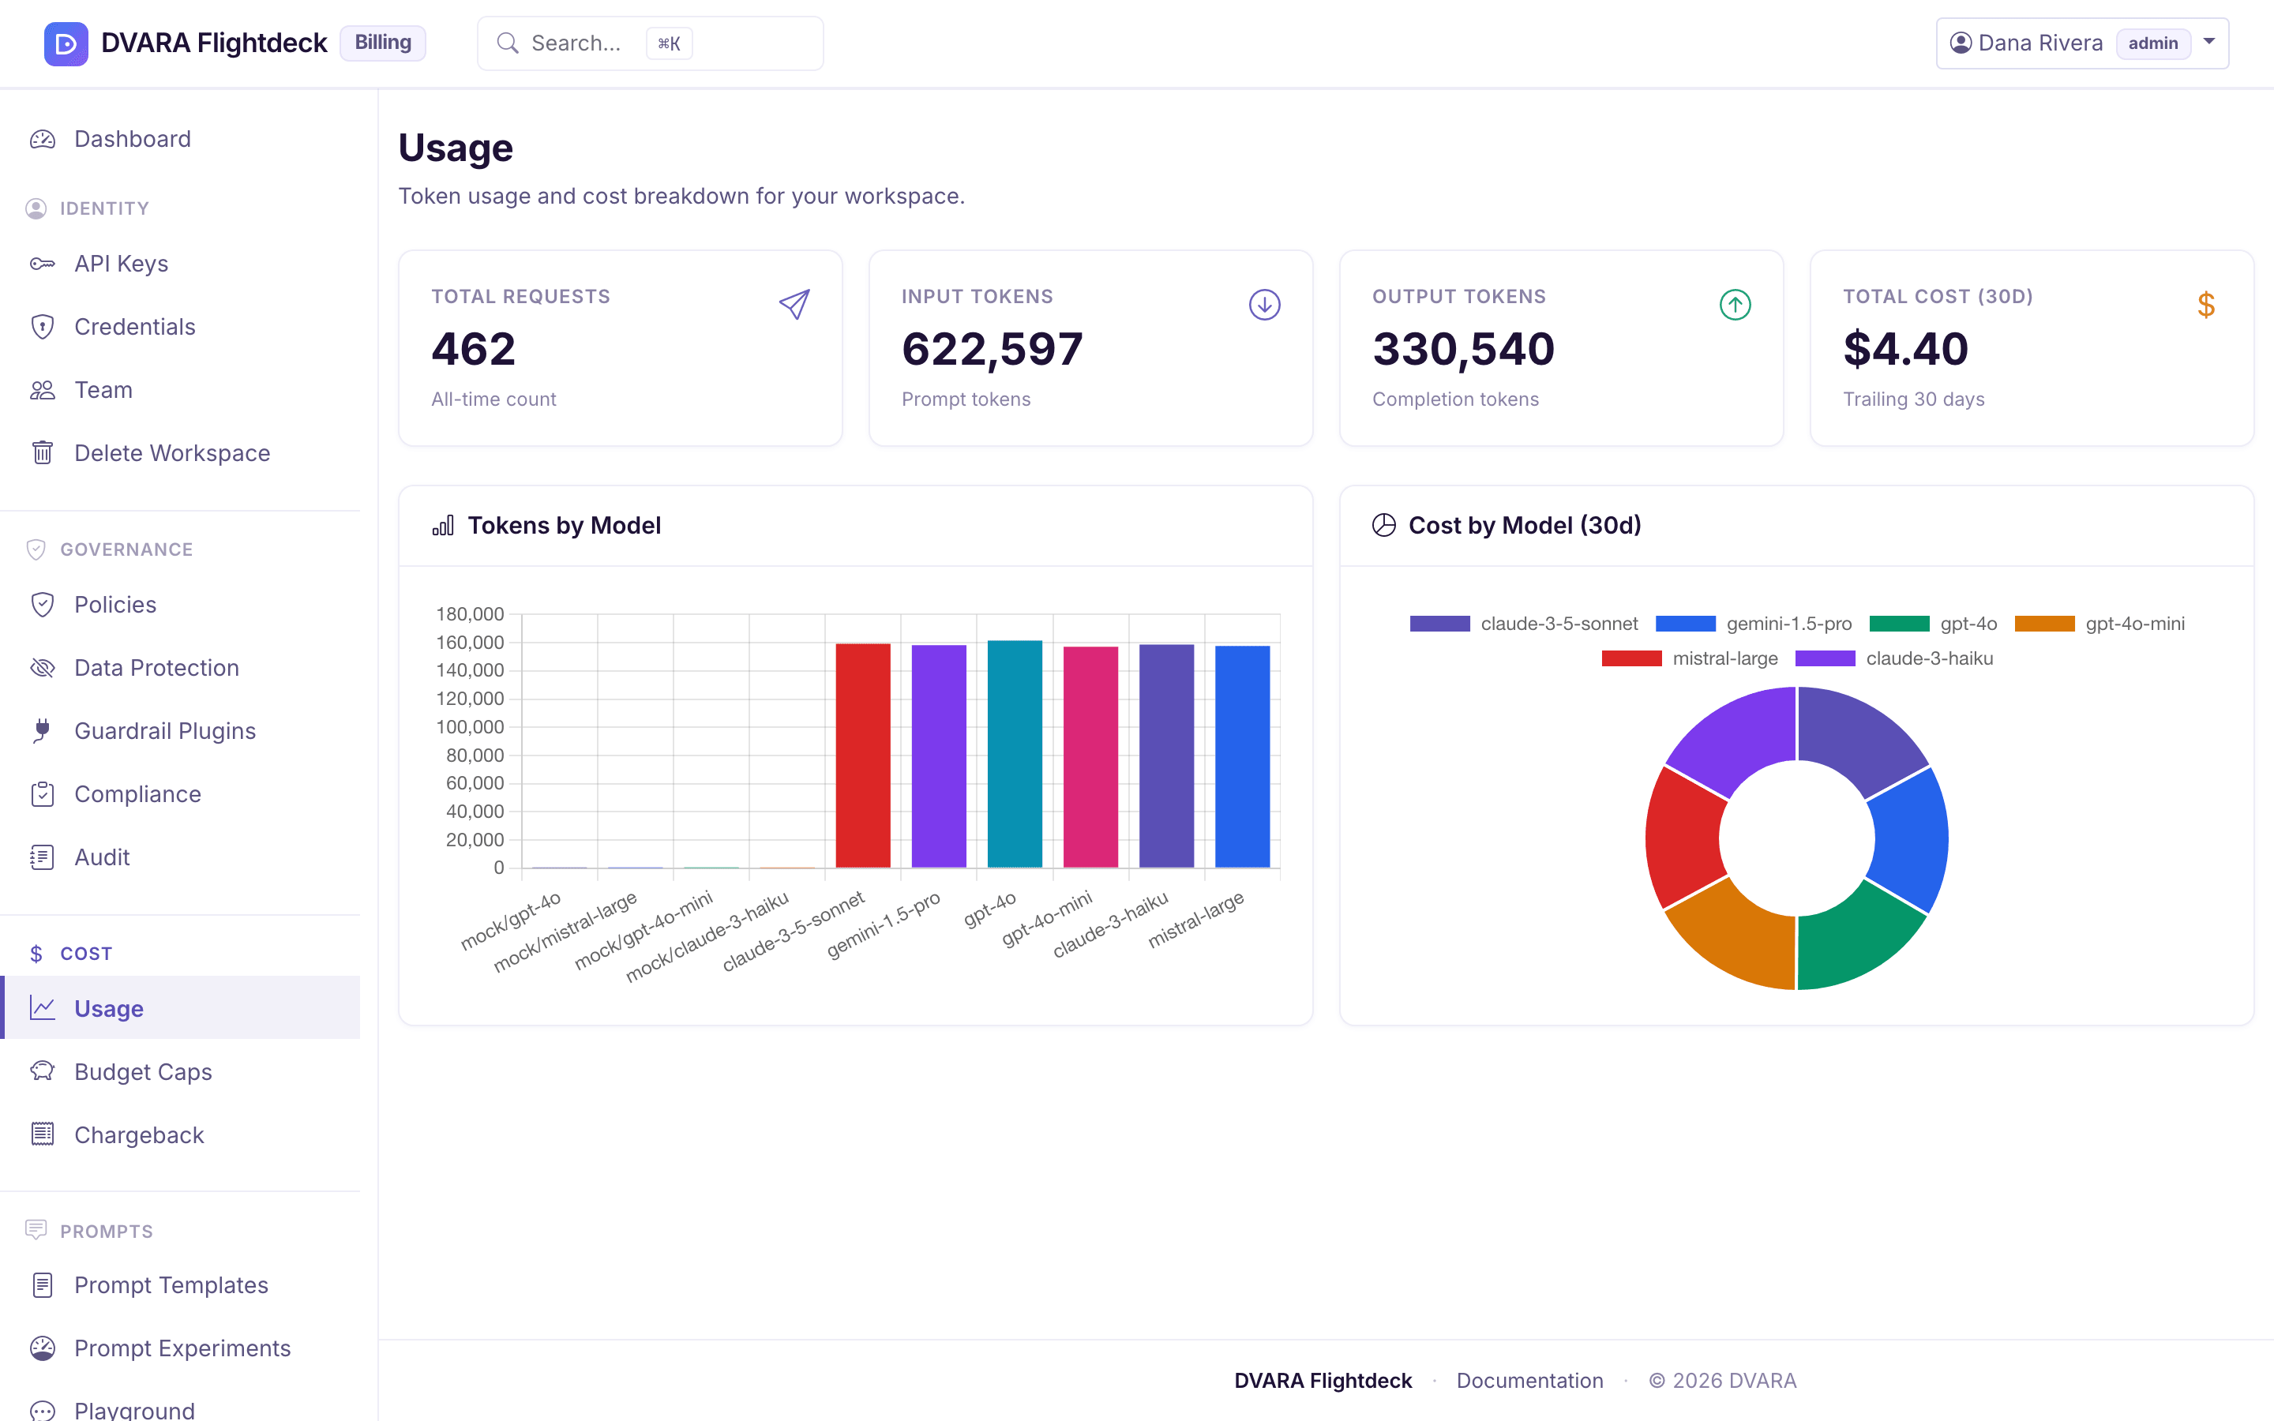Click the Data Protection crossed-eye icon

pyautogui.click(x=43, y=667)
